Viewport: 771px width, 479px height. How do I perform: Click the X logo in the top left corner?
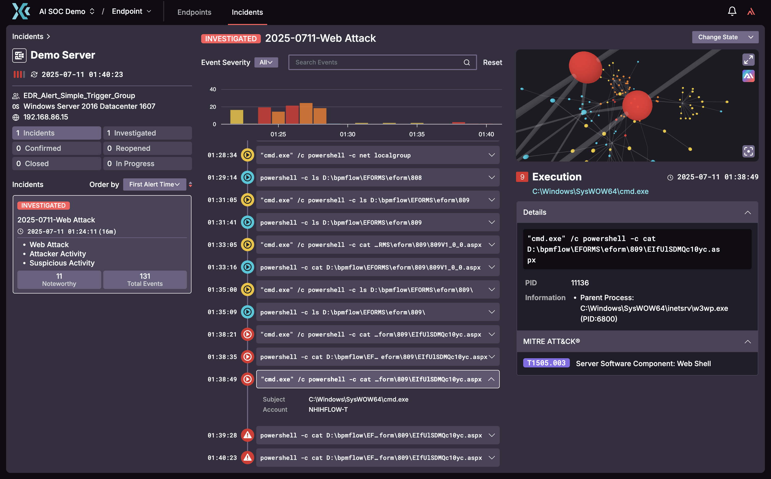click(21, 11)
